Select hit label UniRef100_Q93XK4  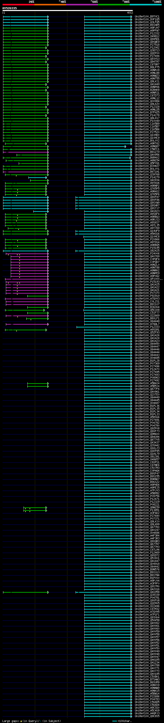147,617
